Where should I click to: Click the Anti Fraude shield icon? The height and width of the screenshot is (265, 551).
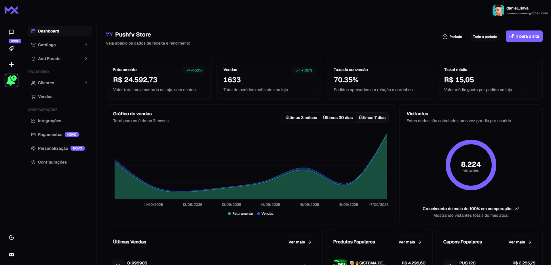click(x=33, y=59)
